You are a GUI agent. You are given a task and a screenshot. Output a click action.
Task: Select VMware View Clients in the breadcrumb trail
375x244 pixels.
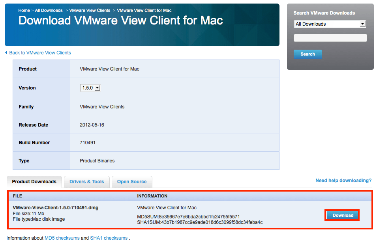(90, 10)
